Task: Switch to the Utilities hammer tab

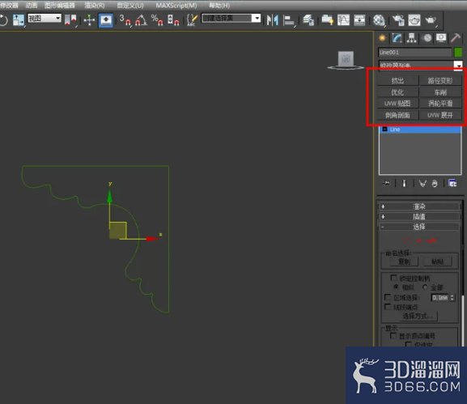Action: point(456,38)
